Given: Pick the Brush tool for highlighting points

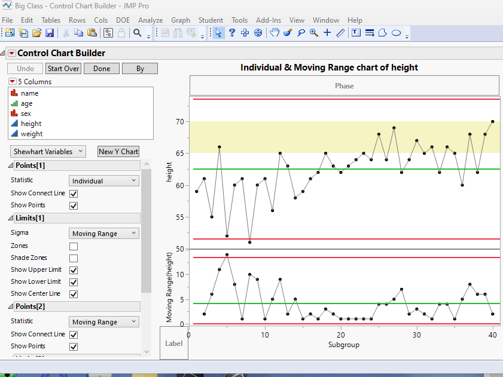Looking at the screenshot, I should click(287, 33).
